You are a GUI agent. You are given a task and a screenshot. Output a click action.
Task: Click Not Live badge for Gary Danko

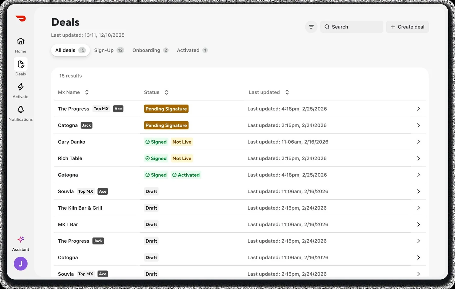(x=182, y=142)
